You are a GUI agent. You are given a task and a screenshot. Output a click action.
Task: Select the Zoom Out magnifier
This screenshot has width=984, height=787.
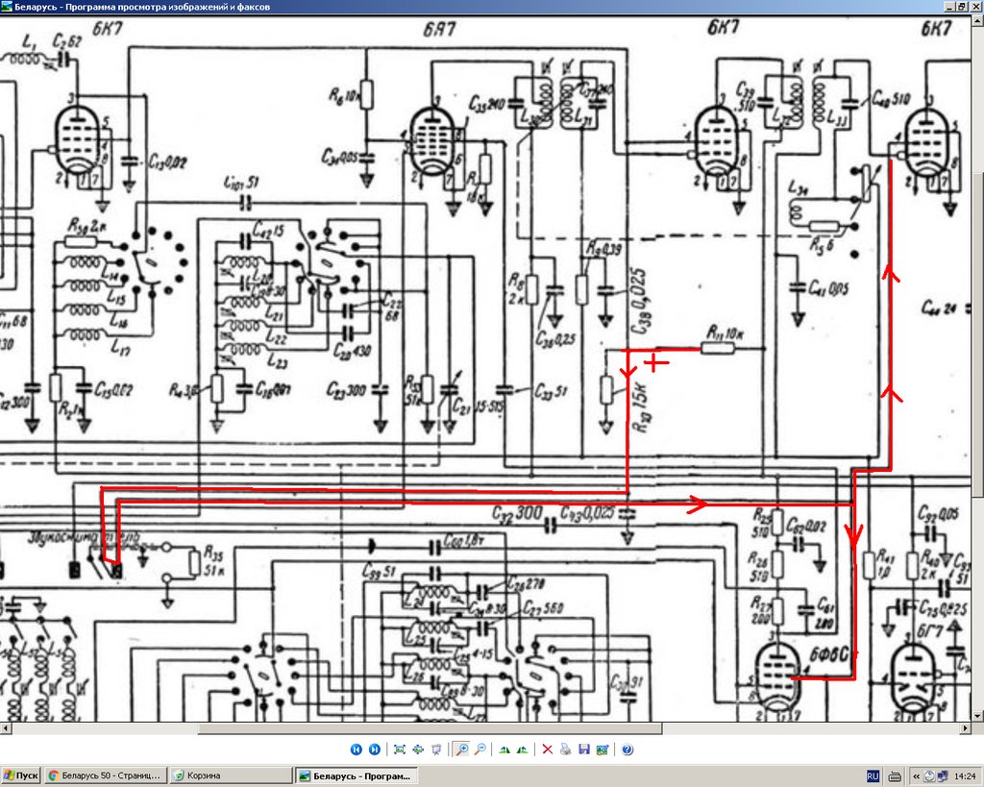[480, 750]
